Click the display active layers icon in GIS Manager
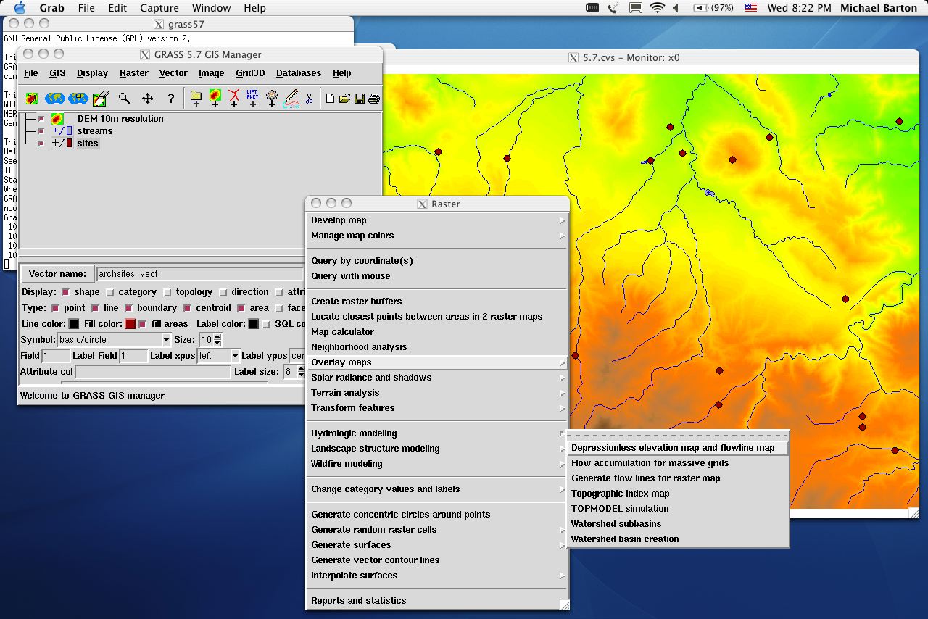 (x=31, y=98)
